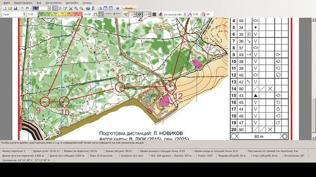This screenshot has width=316, height=177.
Task: Click the mountain profile icon by 0:00
Action: tap(190, 14)
